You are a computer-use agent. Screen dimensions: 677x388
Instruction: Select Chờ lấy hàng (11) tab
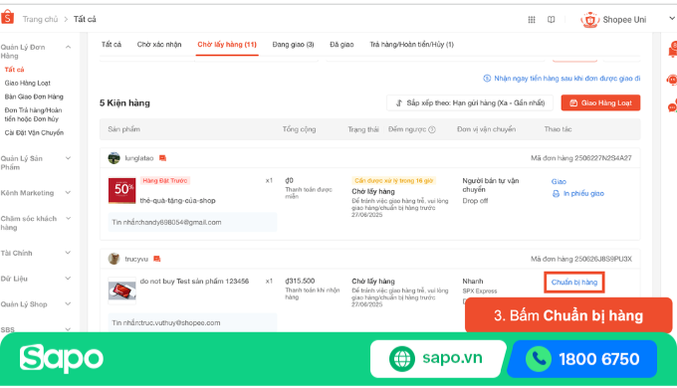click(227, 45)
